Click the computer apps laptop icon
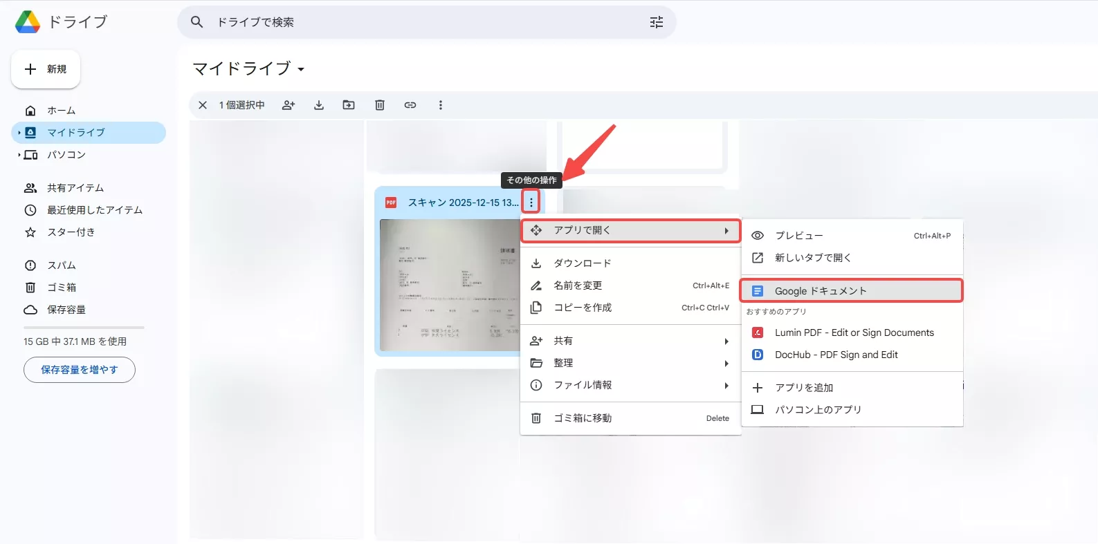The width and height of the screenshot is (1098, 544). [758, 410]
